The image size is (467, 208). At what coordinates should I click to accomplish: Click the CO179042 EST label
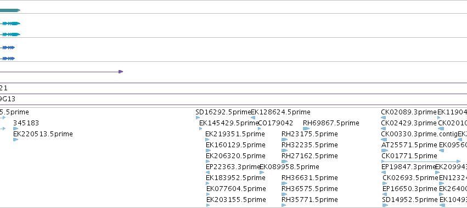pos(275,123)
